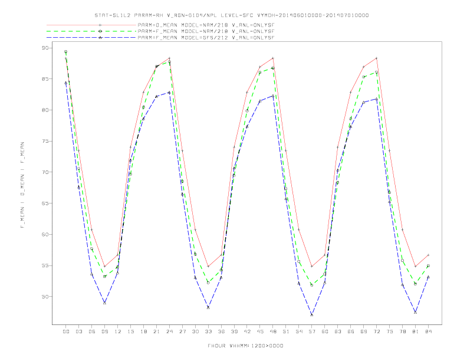Click x-axis tick label 06

pos(92,332)
